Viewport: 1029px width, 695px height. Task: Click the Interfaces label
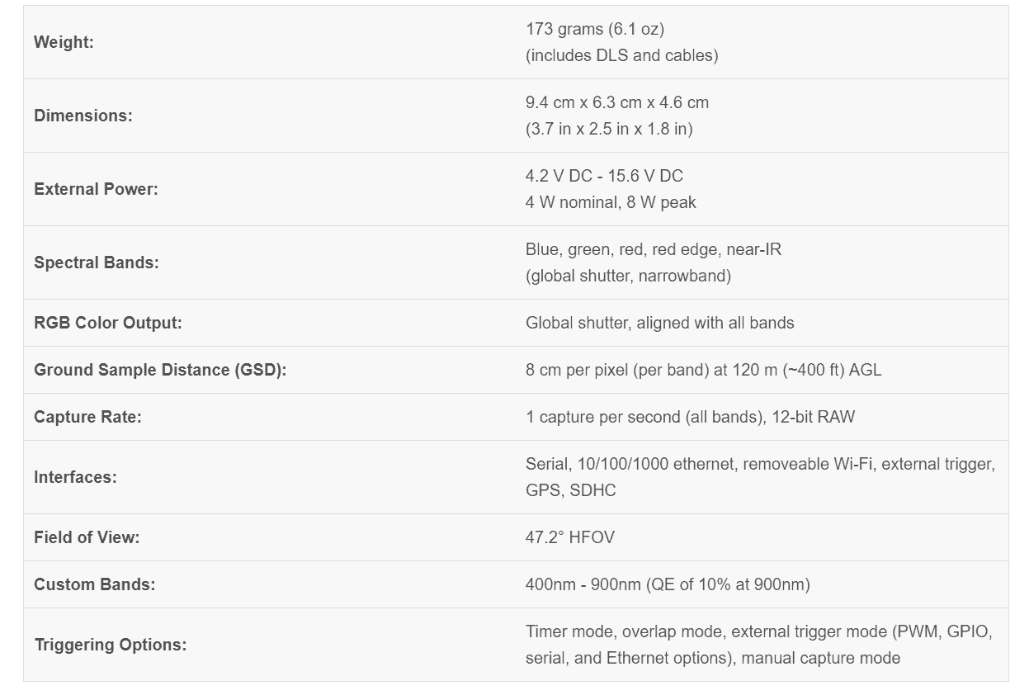(75, 477)
